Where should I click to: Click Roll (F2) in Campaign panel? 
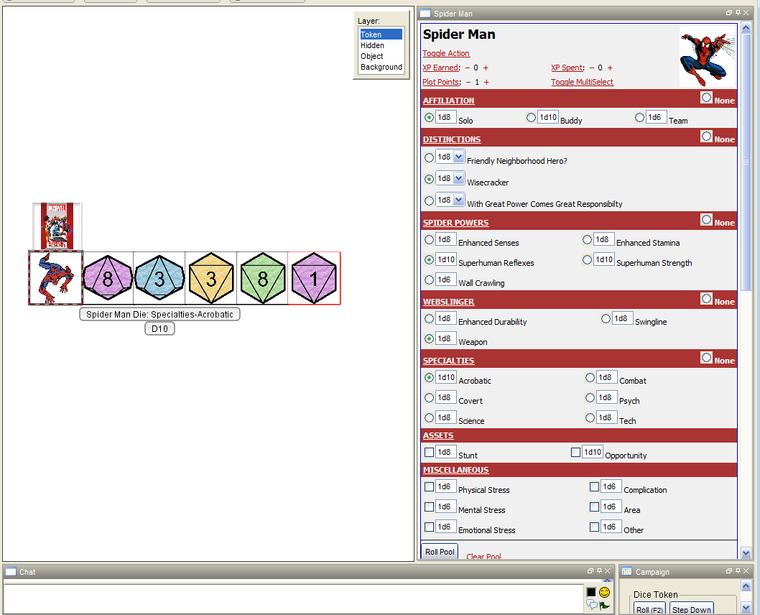(x=649, y=610)
